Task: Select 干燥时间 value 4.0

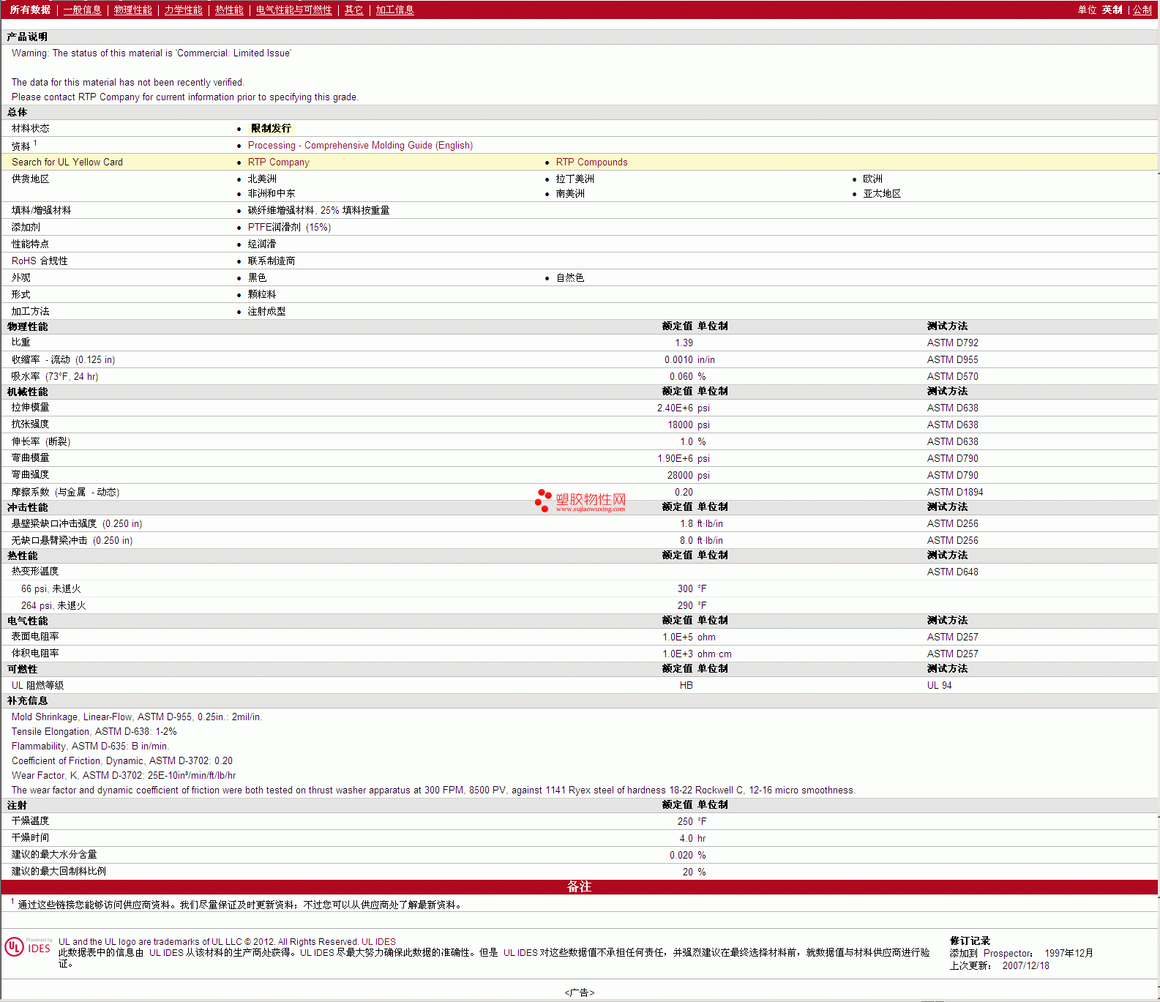Action: (686, 838)
